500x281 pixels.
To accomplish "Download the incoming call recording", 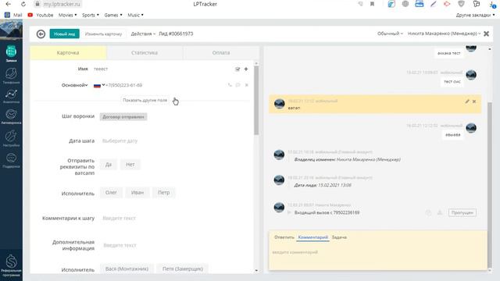I will [x=439, y=212].
